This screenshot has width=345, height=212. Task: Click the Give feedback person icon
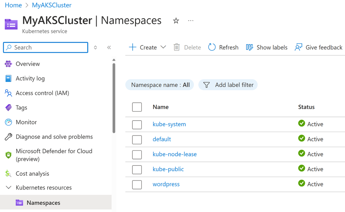pyautogui.click(x=298, y=47)
